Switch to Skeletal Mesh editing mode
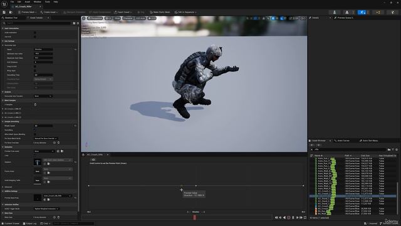 (x=346, y=12)
